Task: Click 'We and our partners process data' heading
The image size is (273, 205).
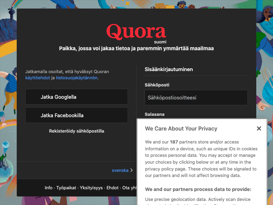Action: pos(198,189)
